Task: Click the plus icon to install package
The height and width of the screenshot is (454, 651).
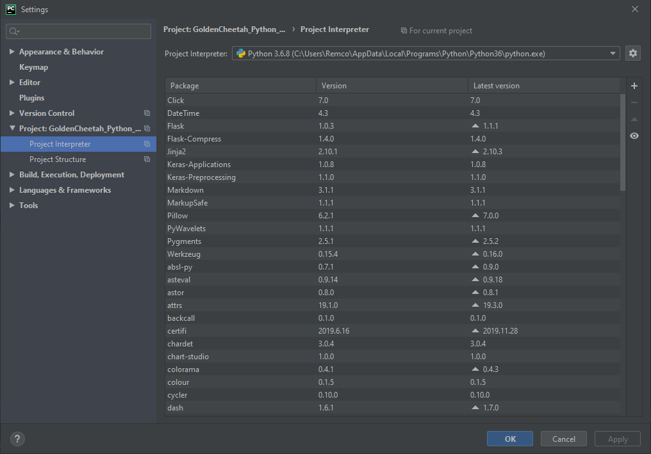Action: pyautogui.click(x=634, y=86)
